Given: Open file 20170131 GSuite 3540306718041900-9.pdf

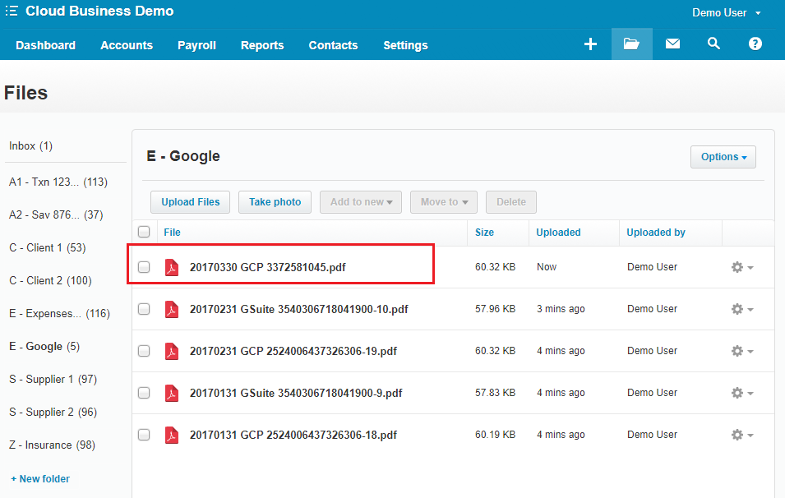Looking at the screenshot, I should coord(296,394).
